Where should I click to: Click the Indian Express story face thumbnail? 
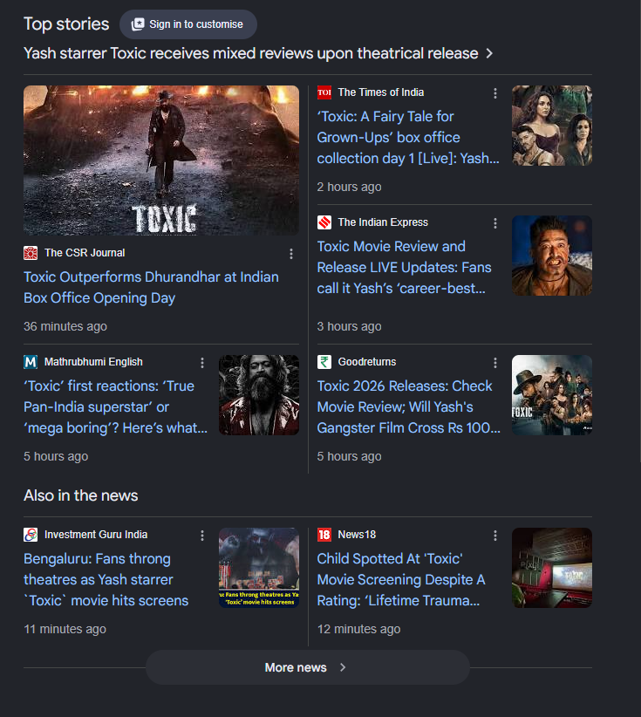[552, 256]
